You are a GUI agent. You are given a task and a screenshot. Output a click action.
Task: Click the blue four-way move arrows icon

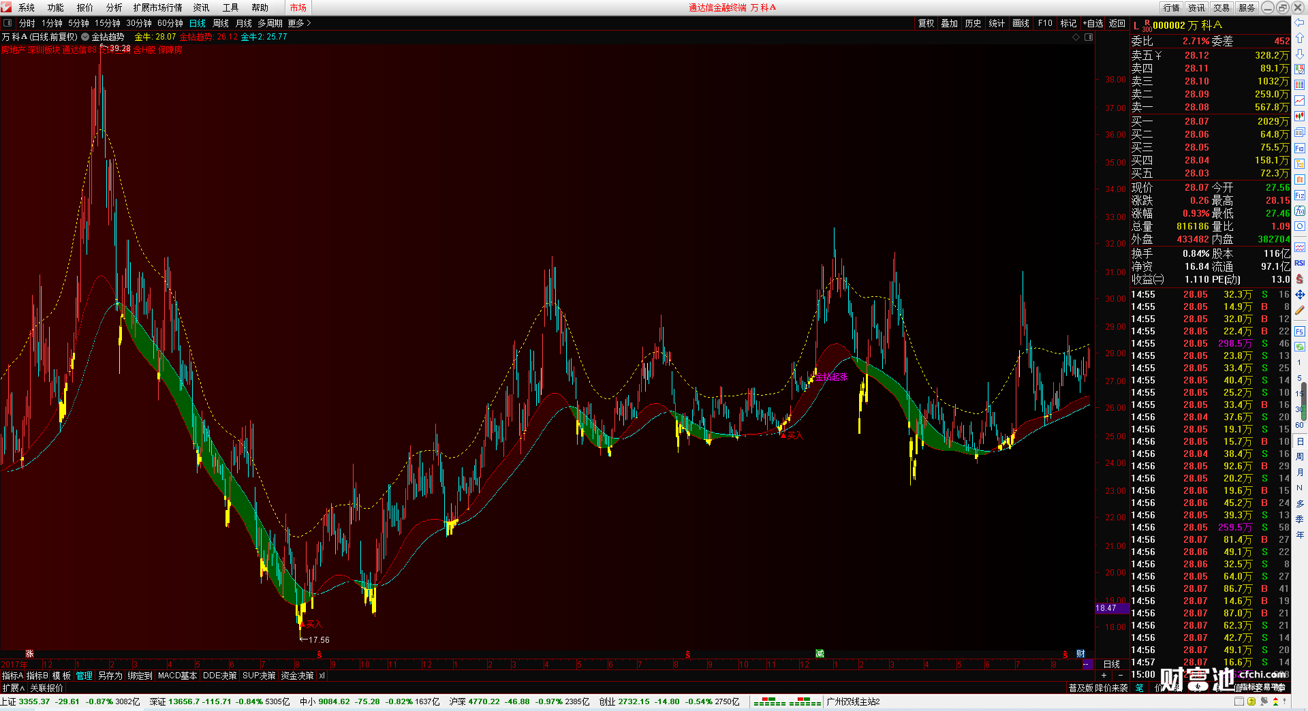pyautogui.click(x=1300, y=295)
